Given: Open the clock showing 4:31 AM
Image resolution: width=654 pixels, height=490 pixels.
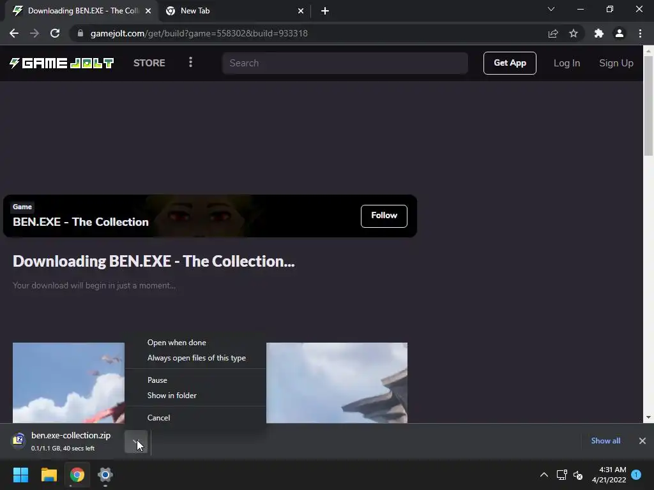Looking at the screenshot, I should click(x=609, y=475).
